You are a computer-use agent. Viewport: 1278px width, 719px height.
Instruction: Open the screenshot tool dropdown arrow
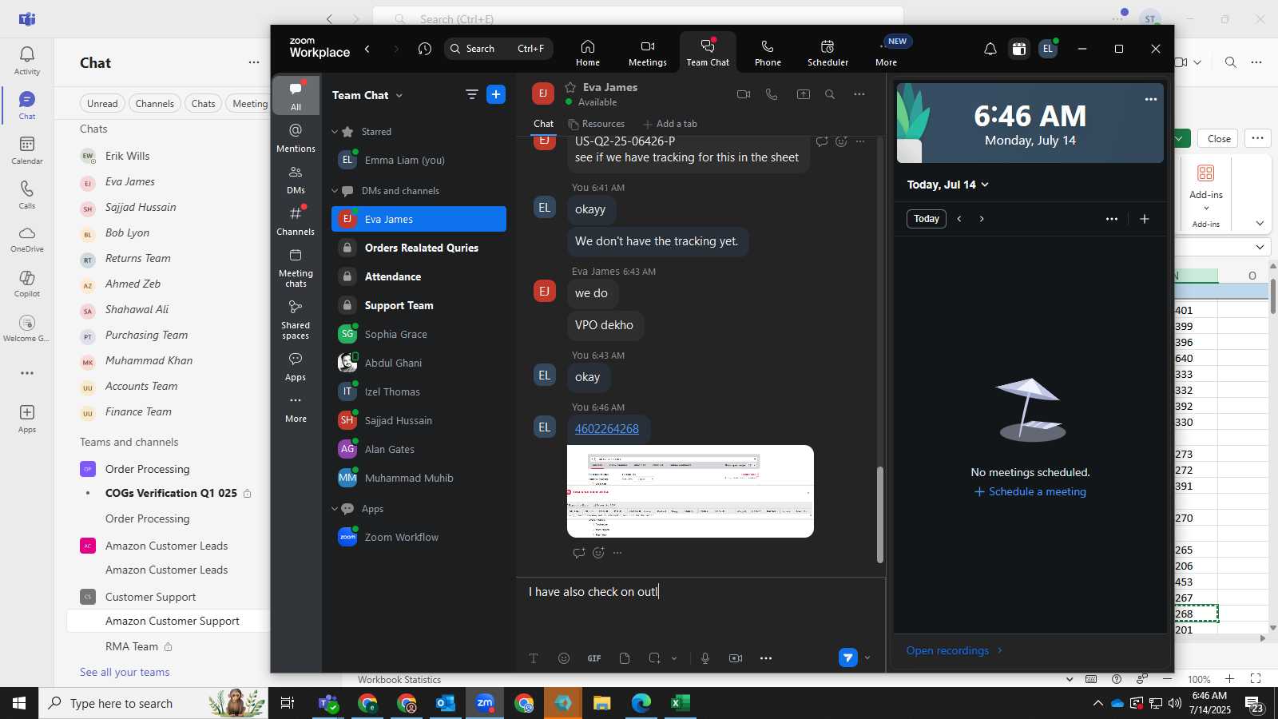point(674,658)
